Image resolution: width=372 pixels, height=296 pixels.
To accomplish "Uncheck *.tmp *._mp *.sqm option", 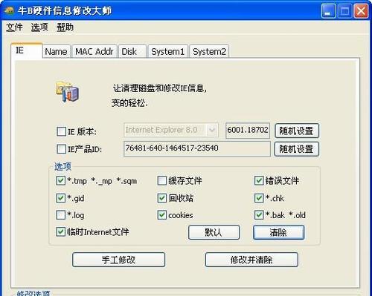I will 61,180.
